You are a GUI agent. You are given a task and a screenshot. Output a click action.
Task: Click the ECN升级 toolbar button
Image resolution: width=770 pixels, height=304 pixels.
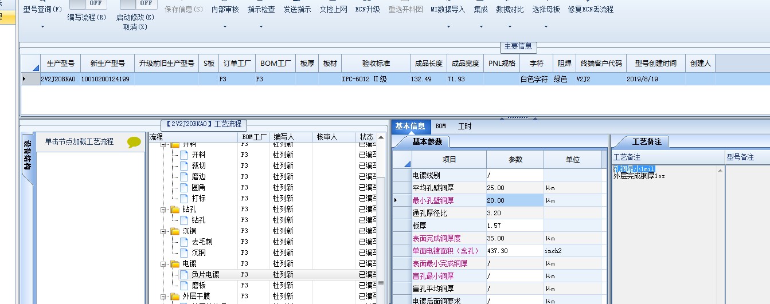pos(368,9)
